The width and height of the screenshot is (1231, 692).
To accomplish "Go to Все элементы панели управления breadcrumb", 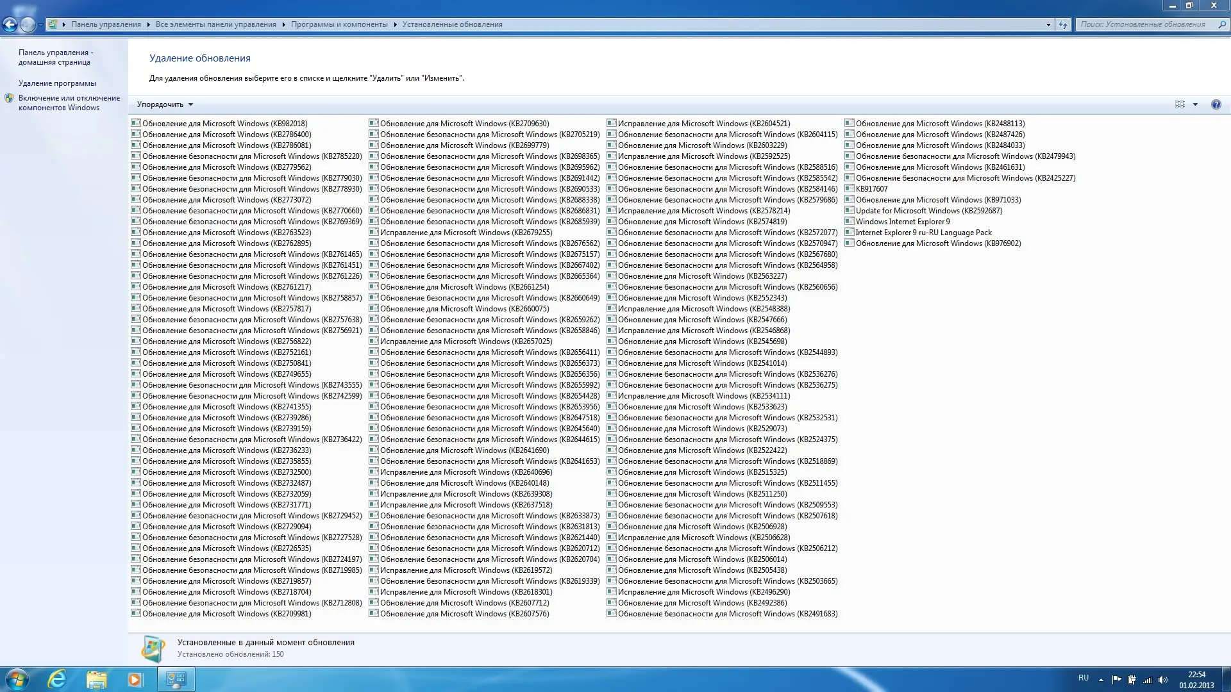I will click(215, 24).
